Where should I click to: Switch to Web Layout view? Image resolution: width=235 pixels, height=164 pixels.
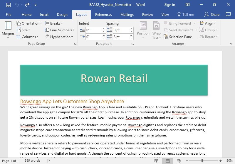click(178, 161)
